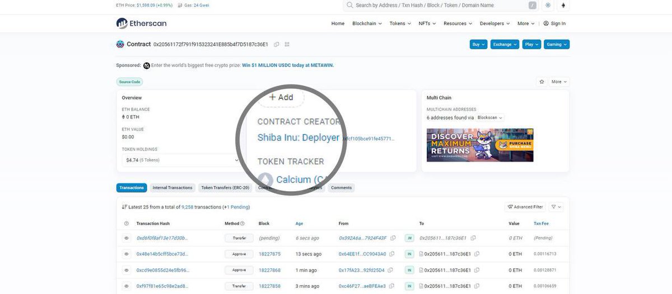The width and height of the screenshot is (672, 294).
Task: Open the Advanced Filter button
Action: pyautogui.click(x=525, y=207)
